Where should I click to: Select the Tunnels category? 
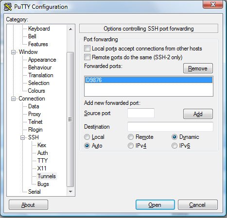tap(47, 176)
